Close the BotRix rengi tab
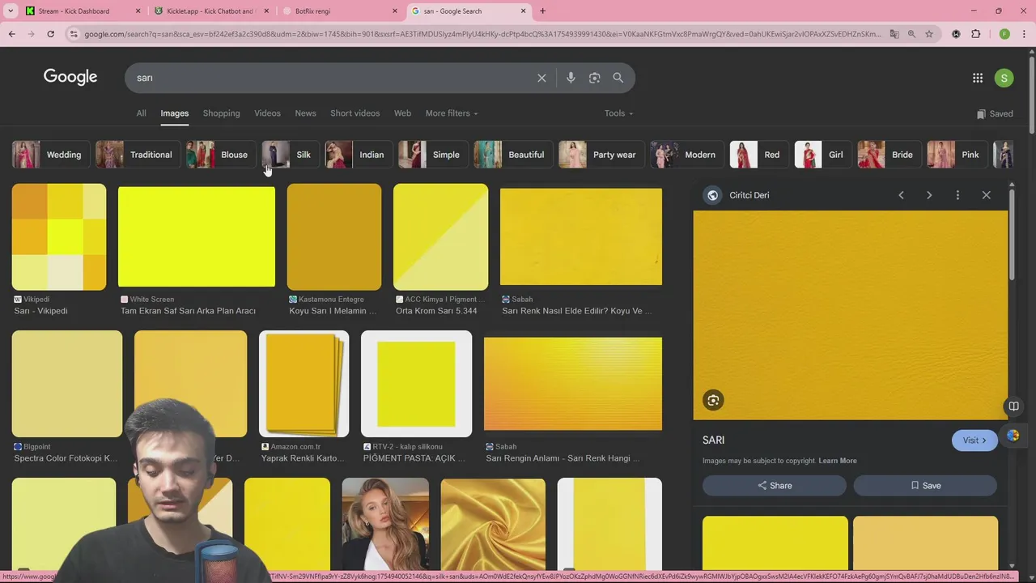Screen dimensions: 1036x583 (395, 11)
